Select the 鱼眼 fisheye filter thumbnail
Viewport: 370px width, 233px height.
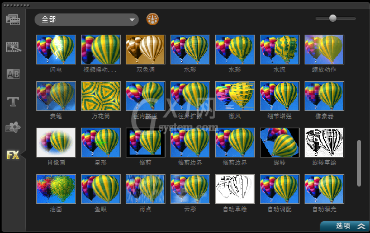(x=101, y=189)
